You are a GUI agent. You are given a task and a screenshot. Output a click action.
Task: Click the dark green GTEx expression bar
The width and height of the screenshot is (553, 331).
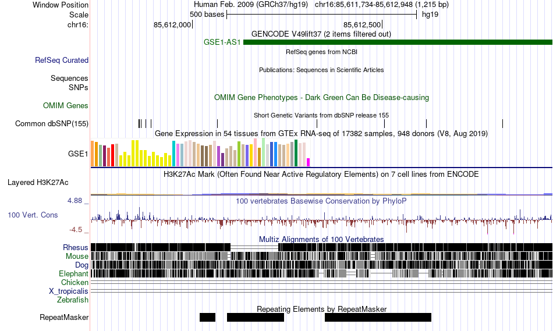296,153
